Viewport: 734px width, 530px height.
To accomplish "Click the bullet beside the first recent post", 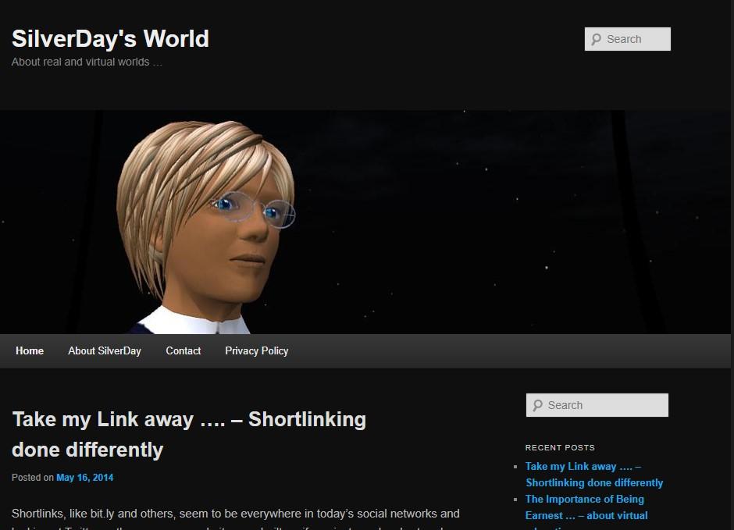I will tap(515, 467).
